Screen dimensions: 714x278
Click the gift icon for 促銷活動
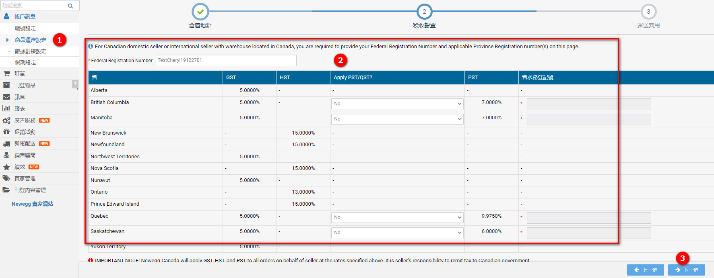point(6,132)
